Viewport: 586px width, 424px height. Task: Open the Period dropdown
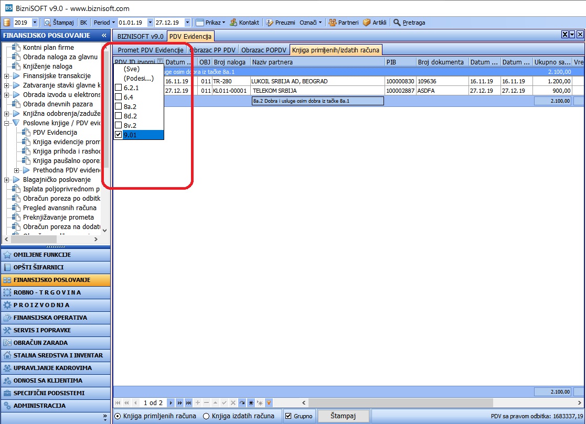coord(104,23)
